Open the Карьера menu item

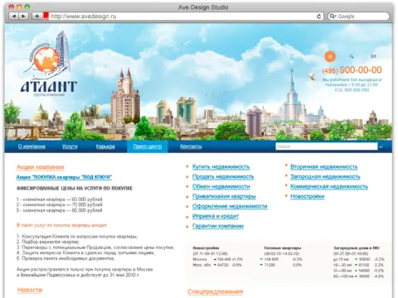click(x=105, y=147)
